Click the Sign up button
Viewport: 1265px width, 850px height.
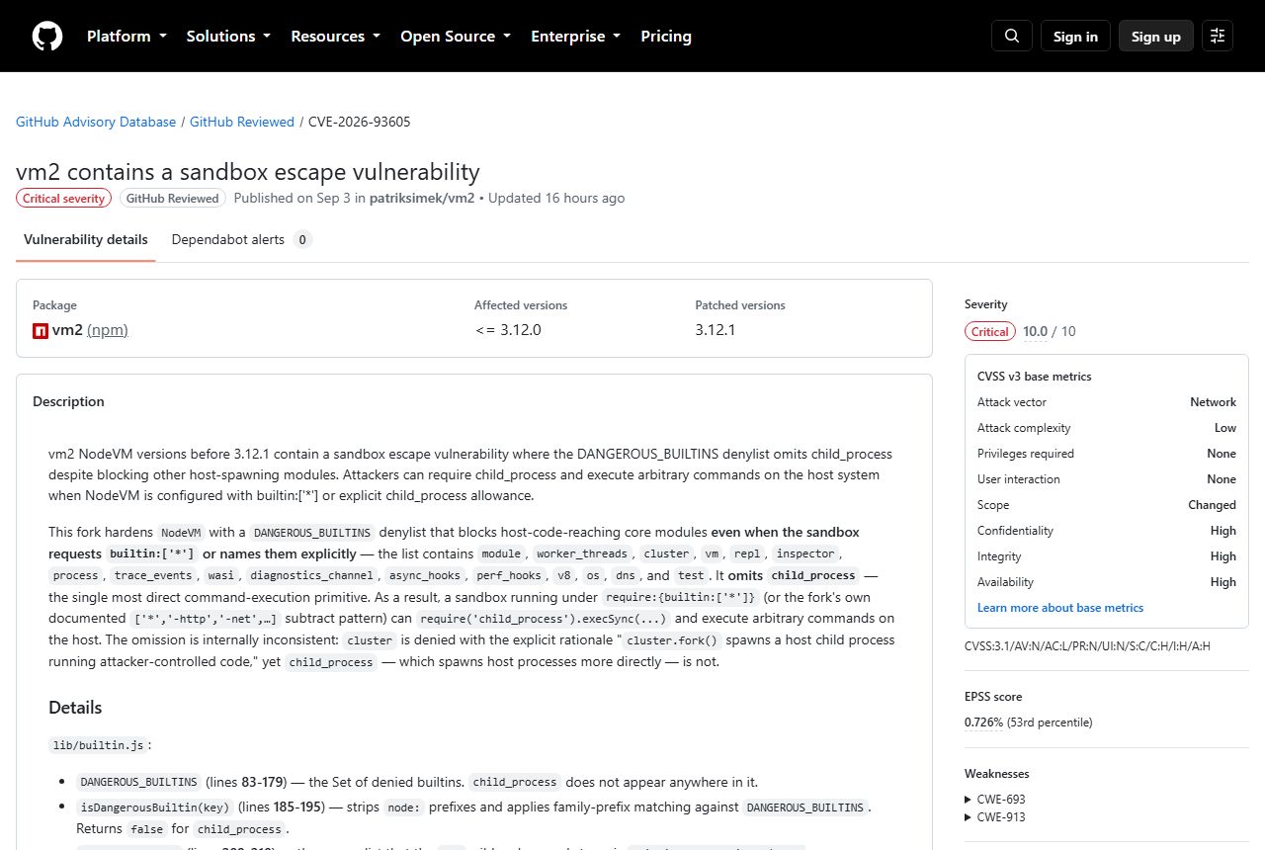[x=1156, y=36]
